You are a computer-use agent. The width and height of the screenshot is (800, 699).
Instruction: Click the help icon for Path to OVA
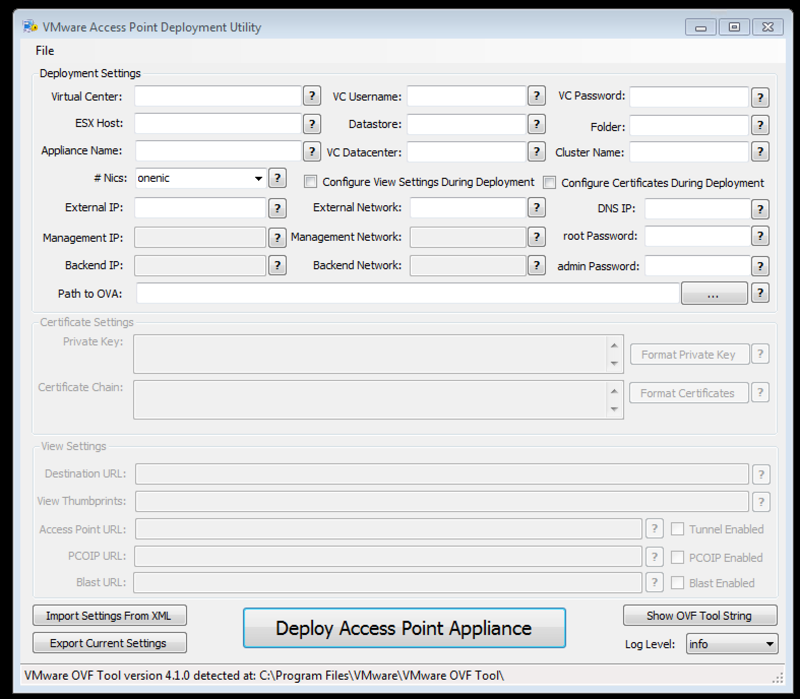[760, 293]
